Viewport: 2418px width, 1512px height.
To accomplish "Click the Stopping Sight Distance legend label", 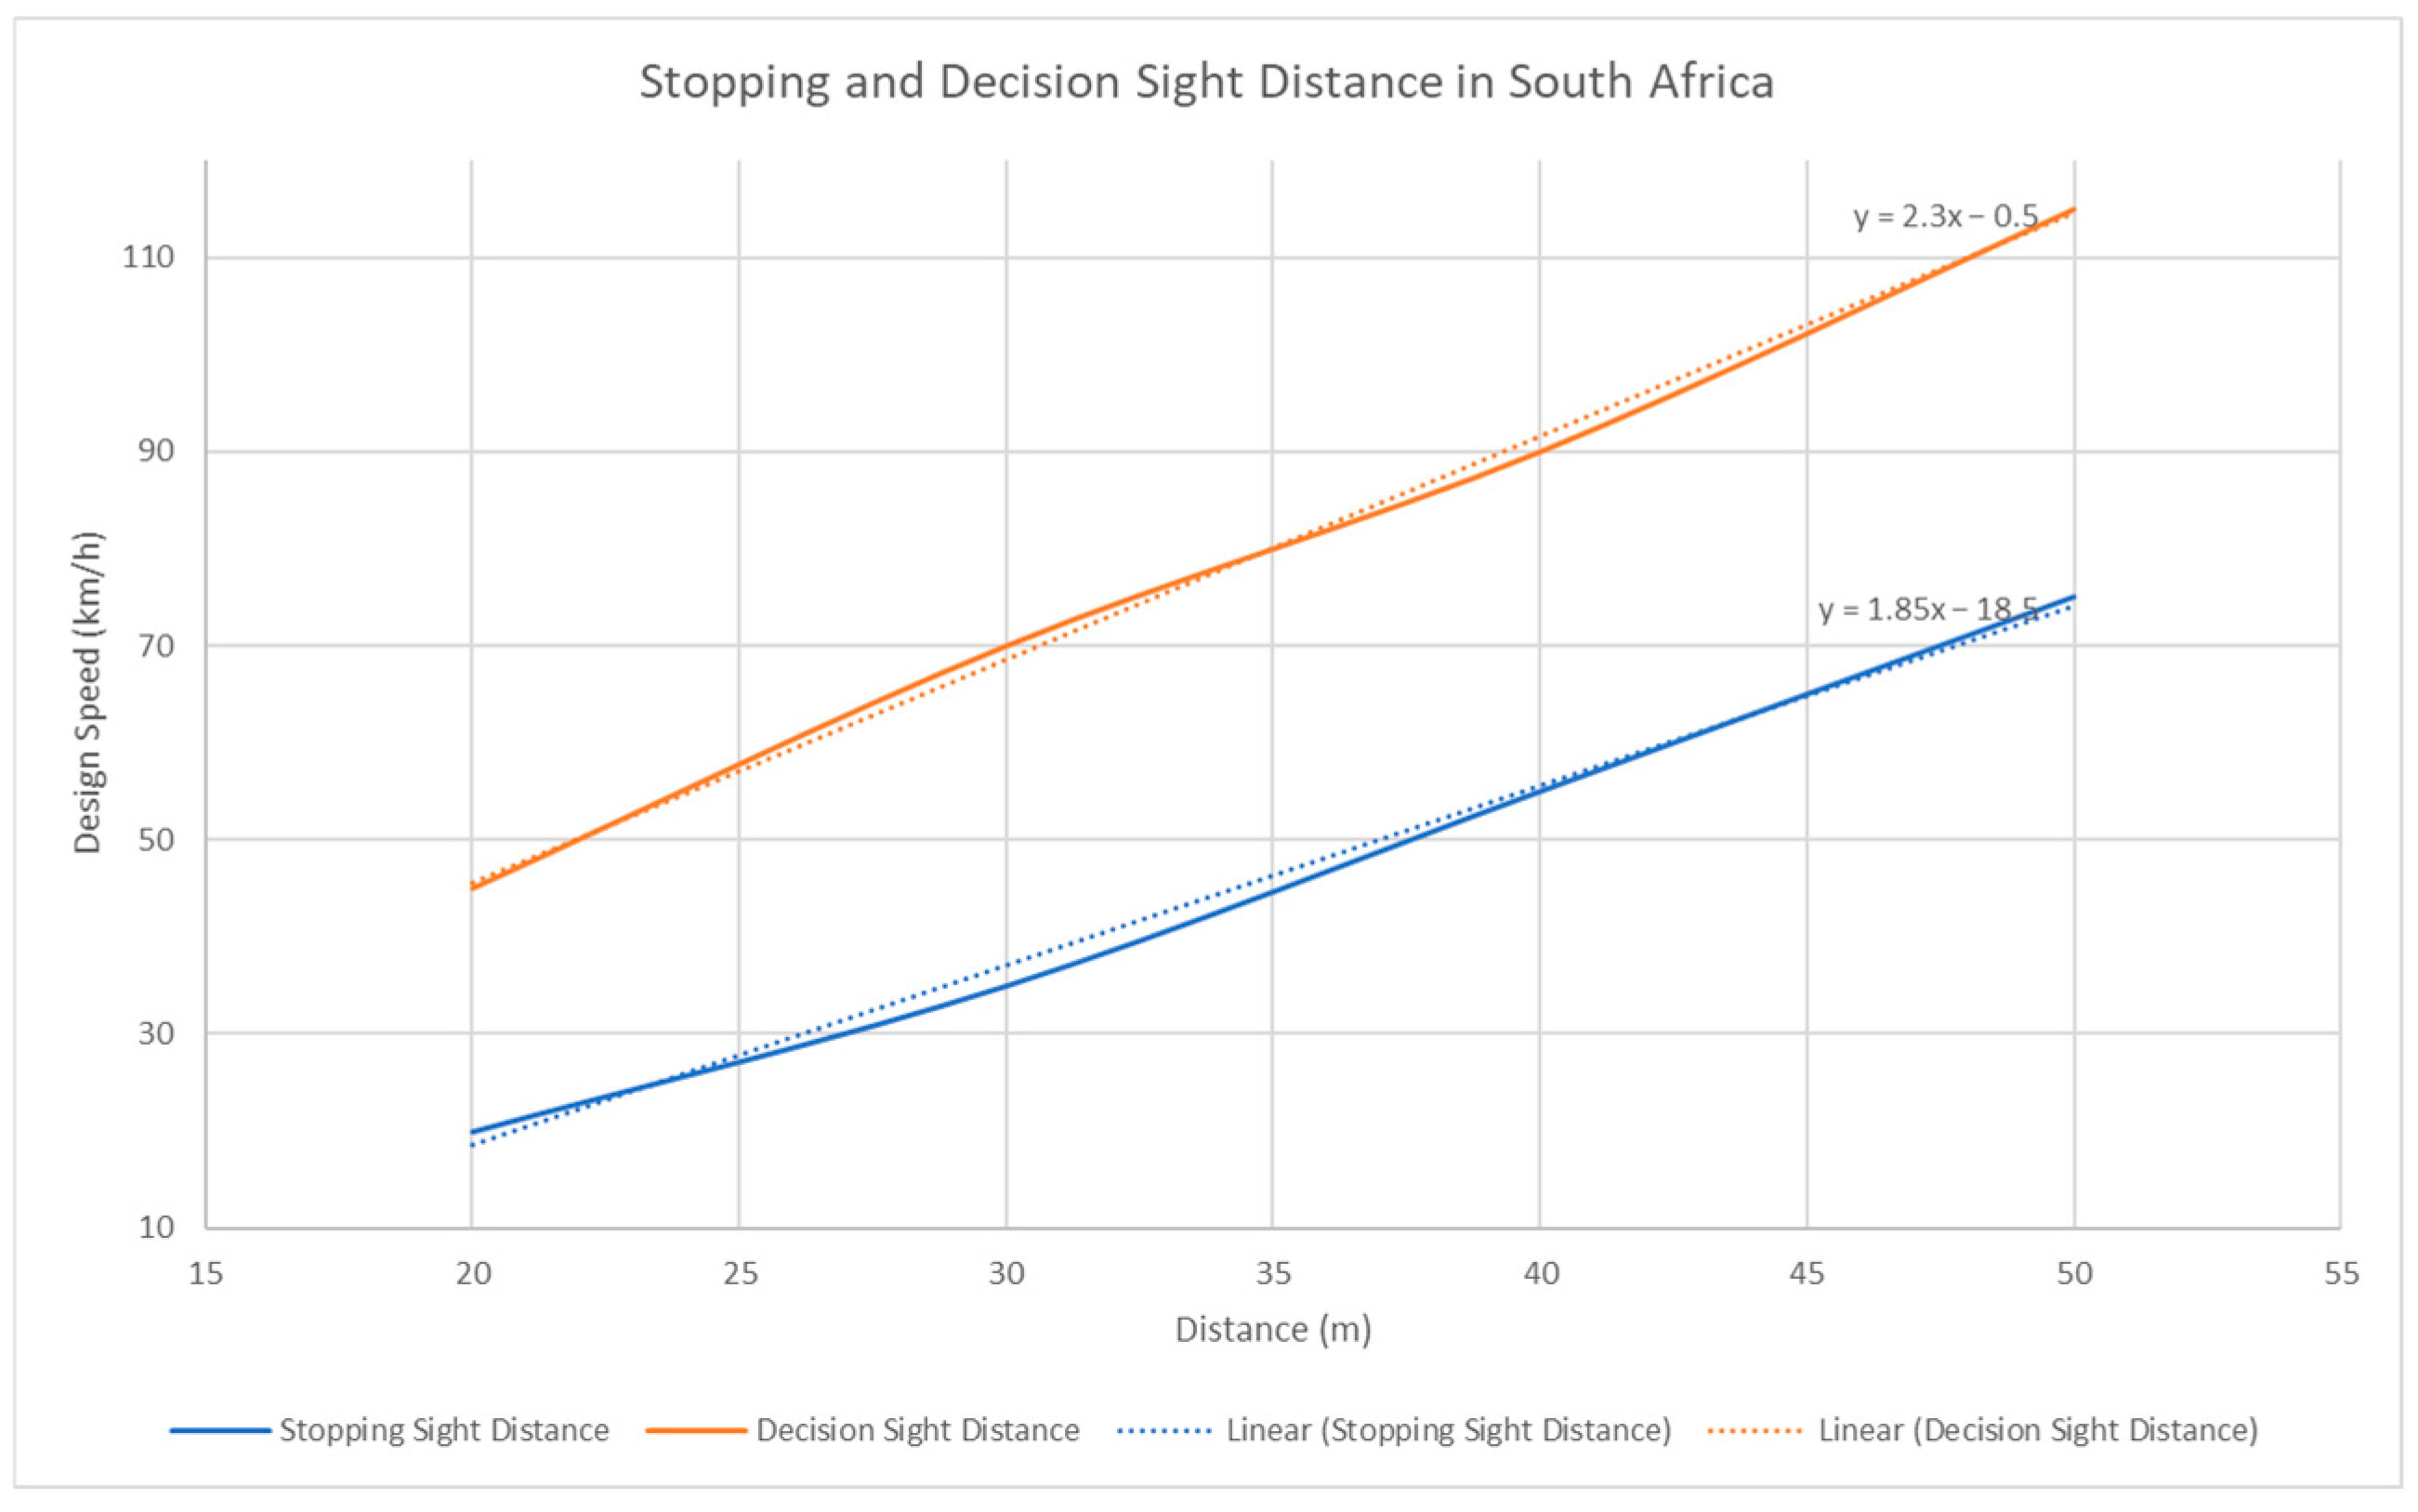I will 444,1430.
